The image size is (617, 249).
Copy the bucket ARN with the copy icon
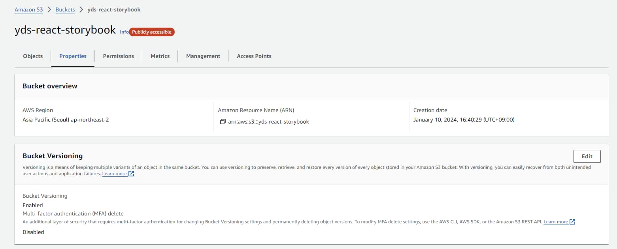223,122
